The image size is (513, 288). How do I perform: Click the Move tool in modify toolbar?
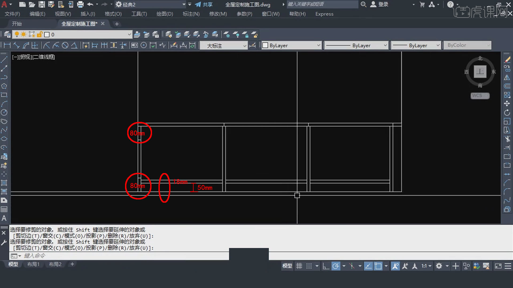pyautogui.click(x=507, y=104)
